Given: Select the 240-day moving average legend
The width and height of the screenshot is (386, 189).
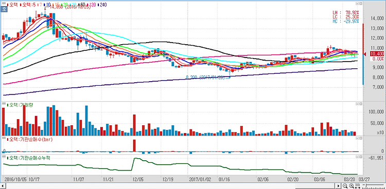Looking at the screenshot, I should pos(102,5).
